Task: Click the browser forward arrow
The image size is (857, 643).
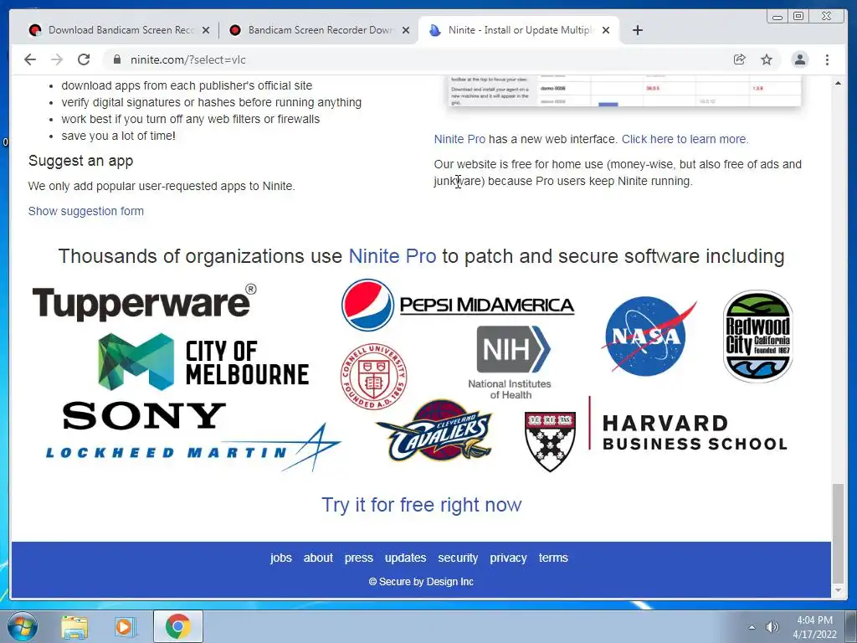Action: pos(57,59)
